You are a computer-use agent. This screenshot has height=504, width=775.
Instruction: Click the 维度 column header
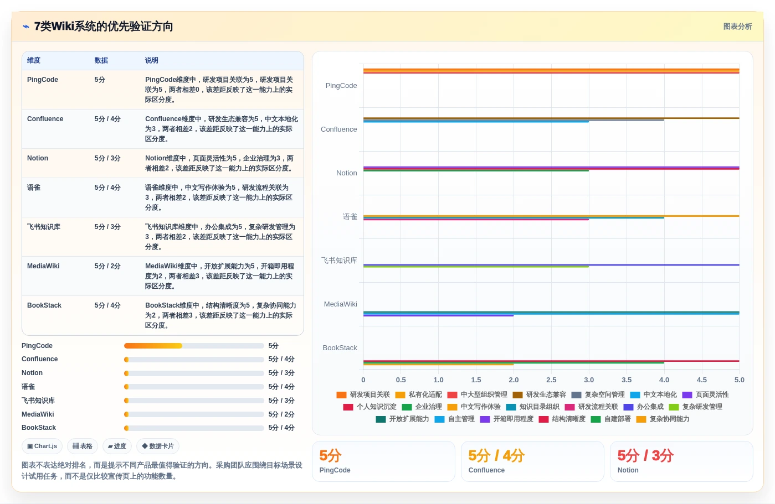[34, 60]
